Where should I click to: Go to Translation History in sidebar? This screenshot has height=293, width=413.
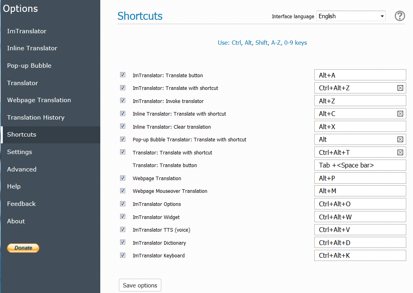click(x=36, y=117)
